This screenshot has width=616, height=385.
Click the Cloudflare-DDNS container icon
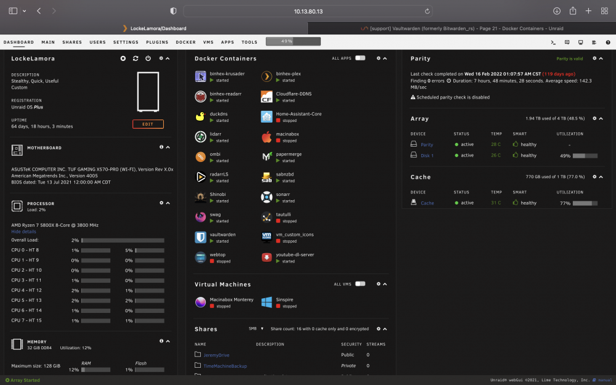[x=267, y=96]
